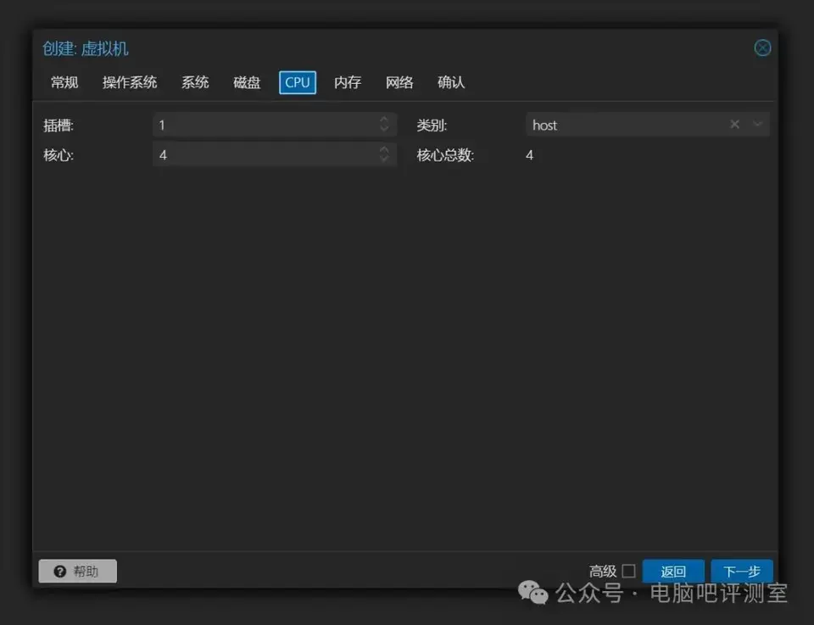The height and width of the screenshot is (625, 814).
Task: Open the 操作系统 tab
Action: coord(130,82)
